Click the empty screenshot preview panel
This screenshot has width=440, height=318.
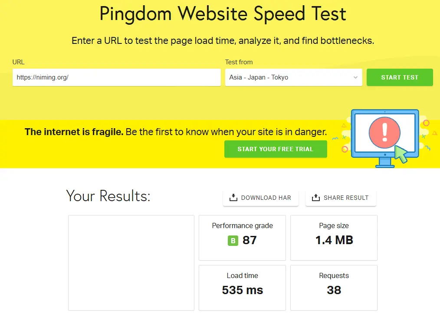click(131, 263)
